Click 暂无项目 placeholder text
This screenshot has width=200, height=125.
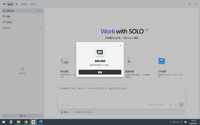(x=22, y=73)
